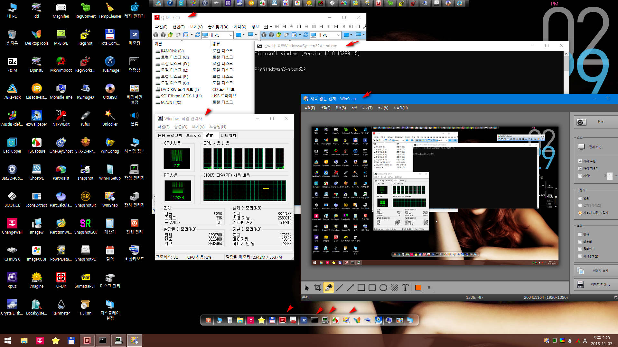
Task: Select the pen tool in WinSnap toolbar
Action: pos(328,288)
